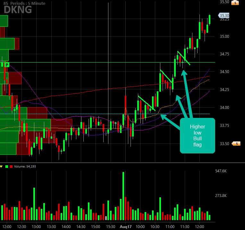
Task: Click the 13:00 time axis label
Action: tap(36, 227)
